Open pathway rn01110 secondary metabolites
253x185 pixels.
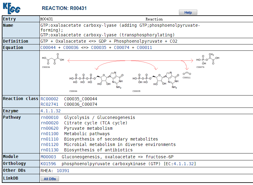(x=50, y=139)
